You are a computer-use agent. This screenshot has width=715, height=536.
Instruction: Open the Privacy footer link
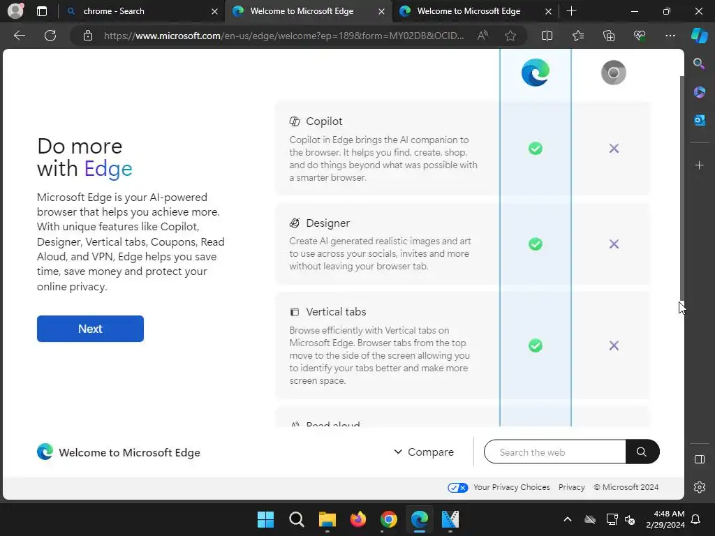[x=571, y=487]
